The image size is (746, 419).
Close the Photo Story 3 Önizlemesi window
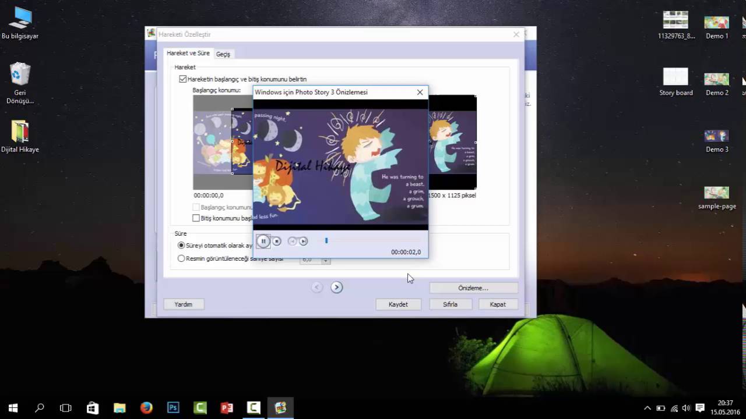point(420,92)
